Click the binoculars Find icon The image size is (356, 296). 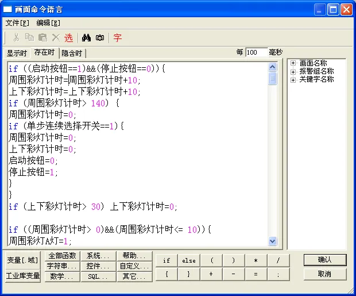tap(87, 37)
